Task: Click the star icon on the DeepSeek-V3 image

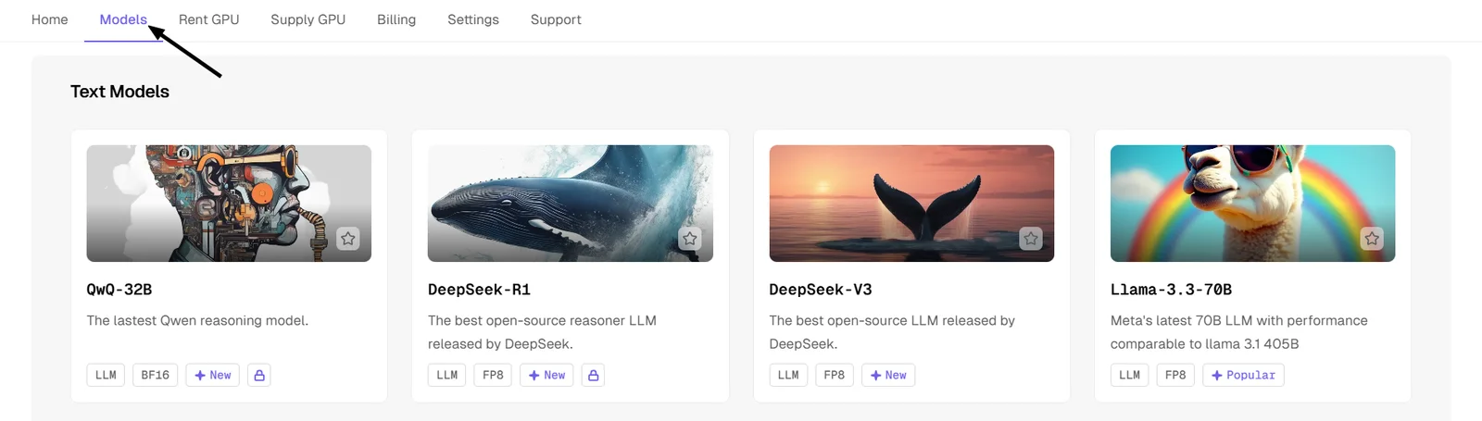Action: [x=1031, y=239]
